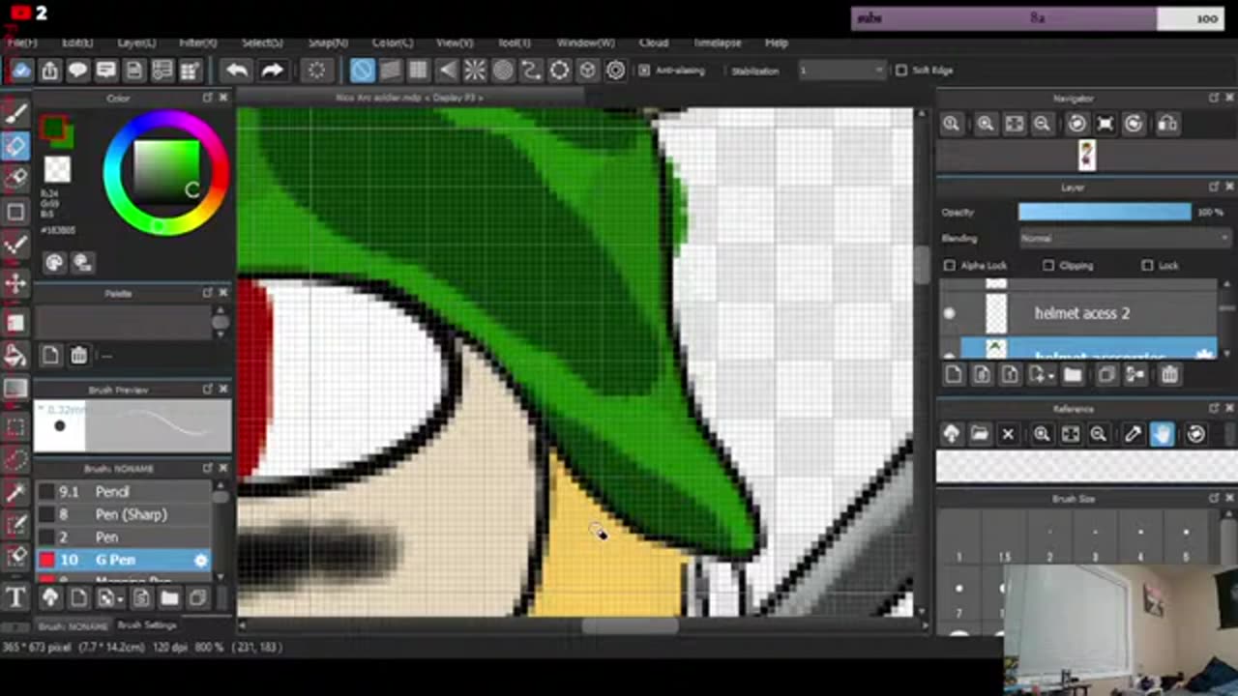
Task: Click the Undo arrow in toolbar
Action: (236, 70)
